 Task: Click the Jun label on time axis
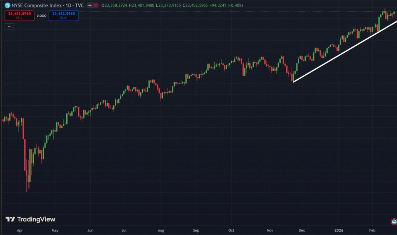[90, 230]
